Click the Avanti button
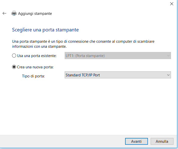 click(x=136, y=141)
